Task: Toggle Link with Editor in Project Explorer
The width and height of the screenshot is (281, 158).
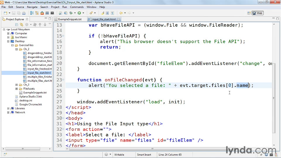Action: pos(21,25)
